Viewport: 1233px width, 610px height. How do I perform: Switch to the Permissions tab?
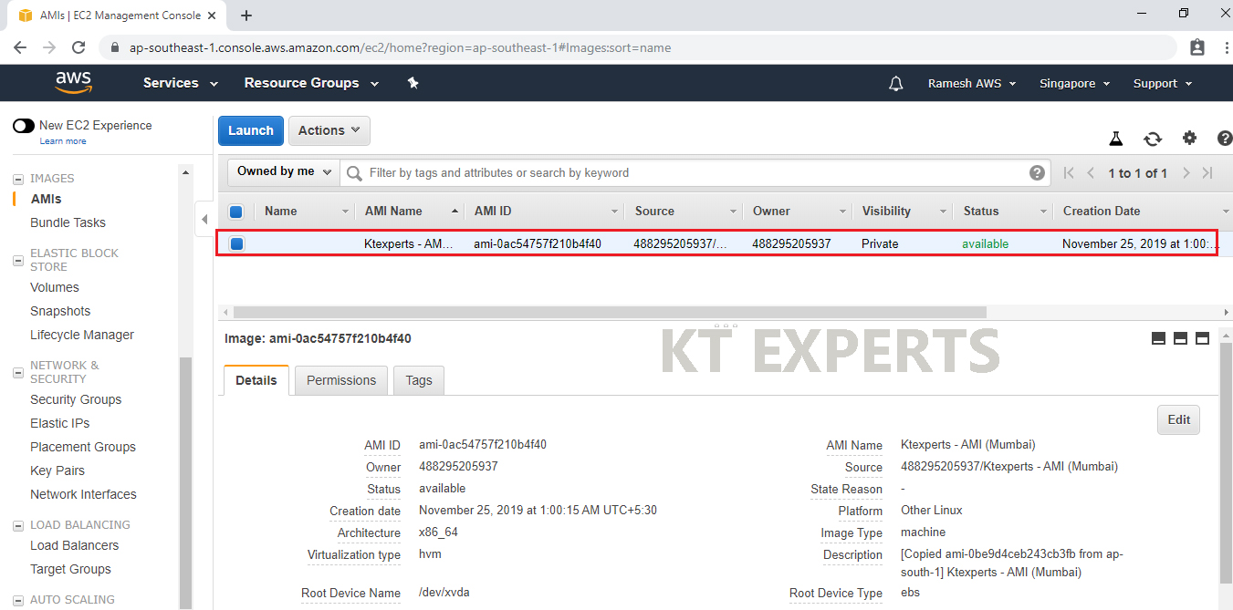[x=341, y=380]
